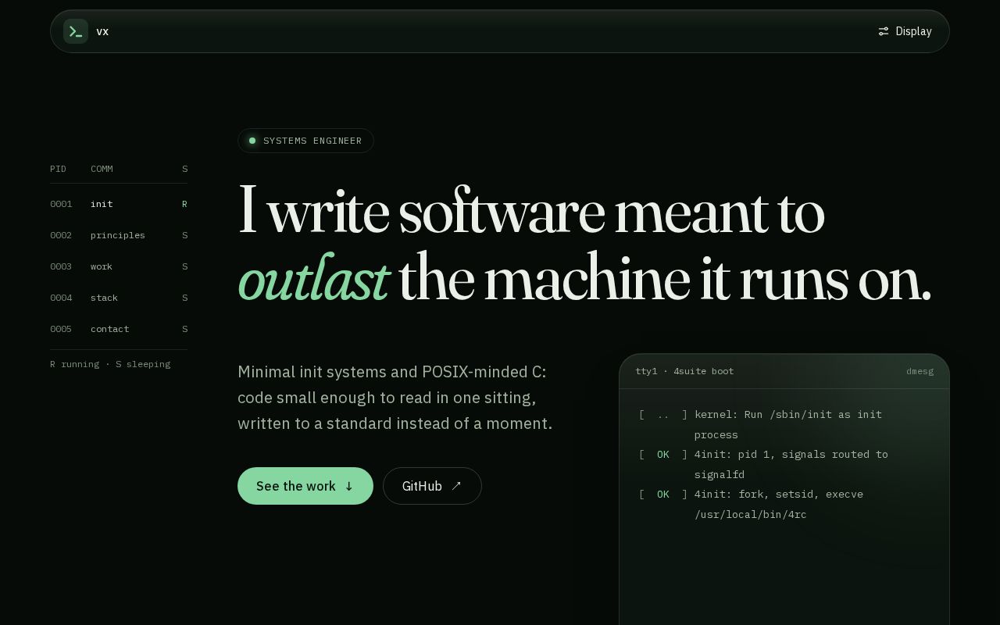Viewport: 1000px width, 625px height.
Task: Select the contact nav entry
Action: coord(119,329)
